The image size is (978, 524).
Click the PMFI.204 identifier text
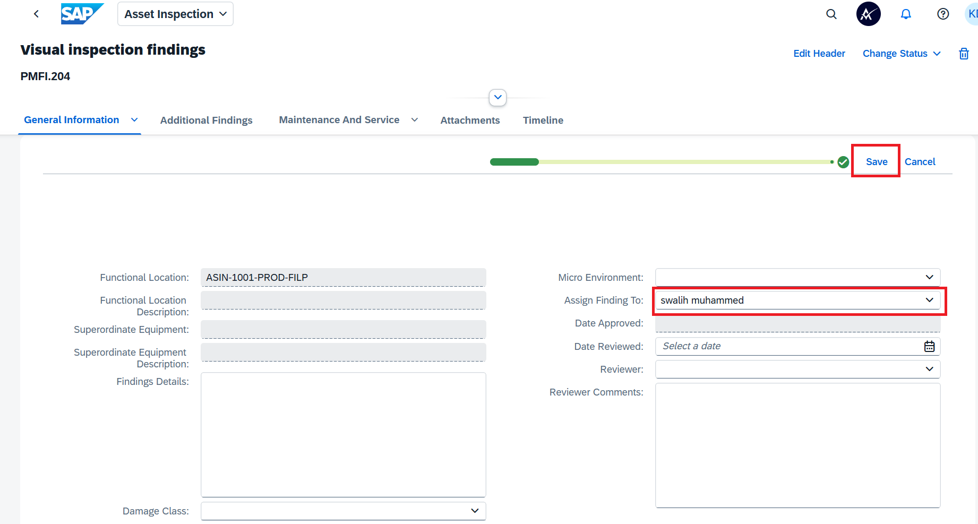tap(45, 76)
